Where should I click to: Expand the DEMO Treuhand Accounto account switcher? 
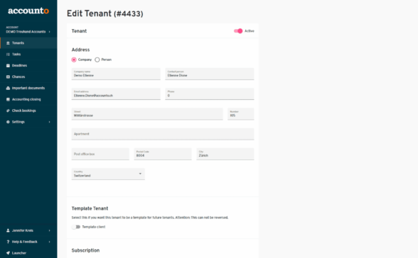point(28,30)
